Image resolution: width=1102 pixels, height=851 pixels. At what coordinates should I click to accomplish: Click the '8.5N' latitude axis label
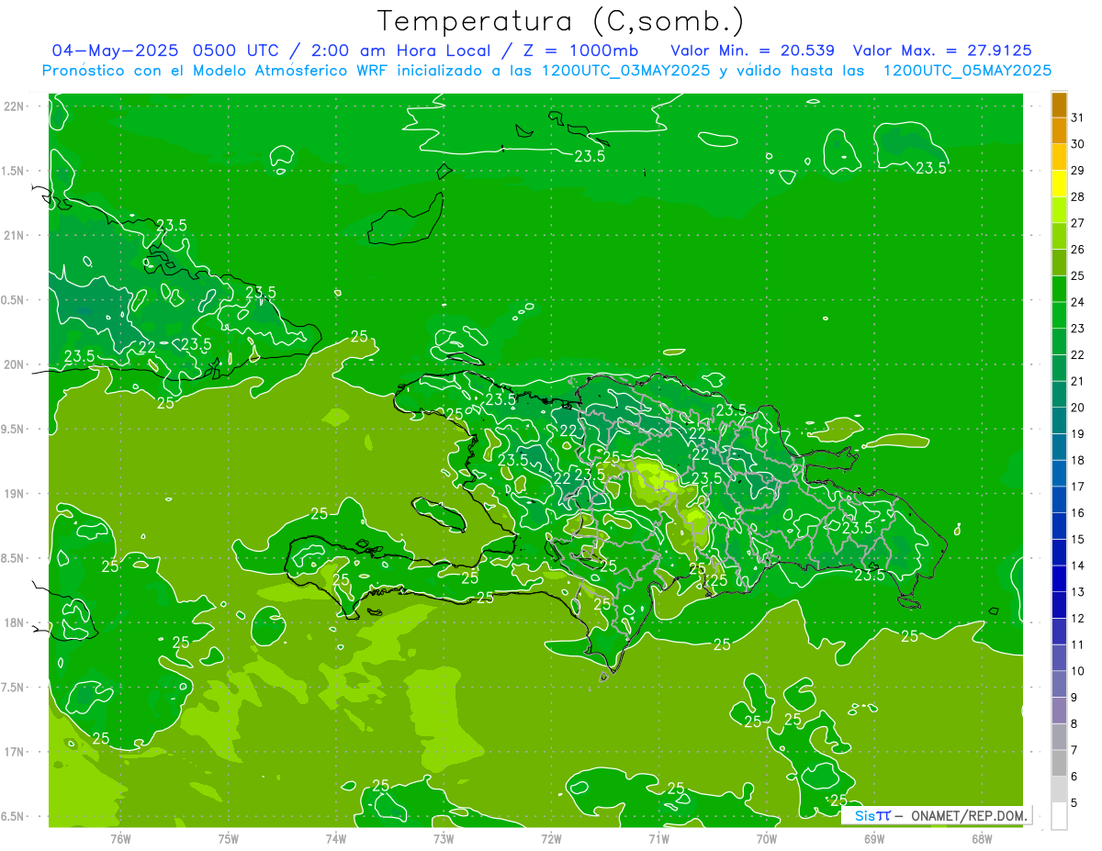click(x=13, y=559)
